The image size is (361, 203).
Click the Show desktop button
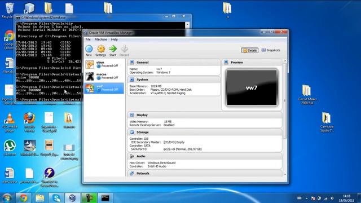359,198
